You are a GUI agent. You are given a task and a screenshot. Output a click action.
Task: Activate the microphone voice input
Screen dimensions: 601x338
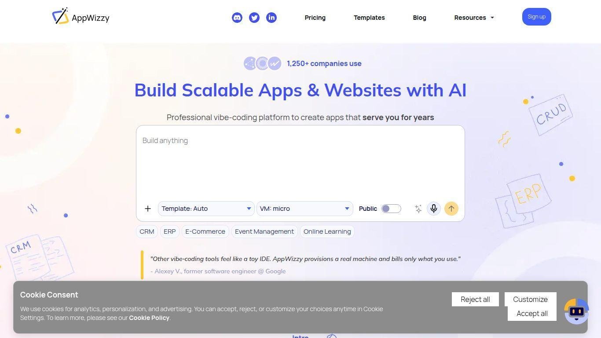click(x=434, y=209)
